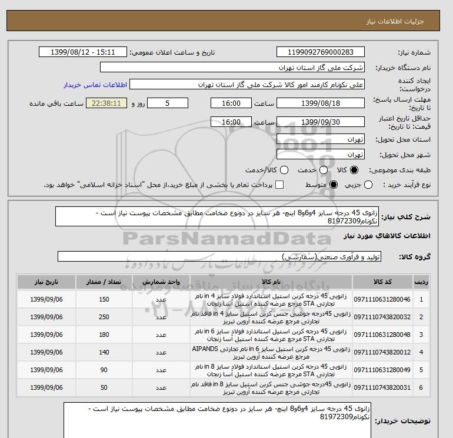
Task: Click the announcement date field 1399/08/12 - 15:11
Action: 82,52
